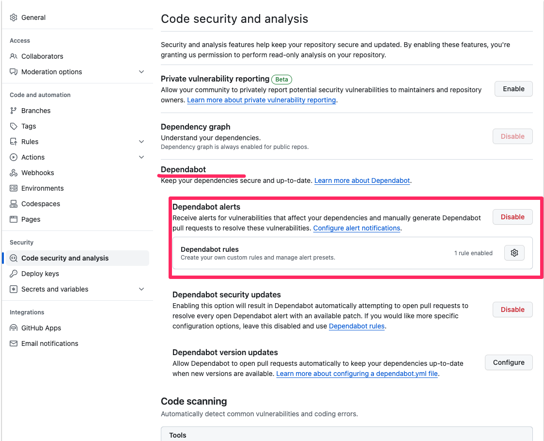Click the Moderation options comment icon

tap(14, 72)
